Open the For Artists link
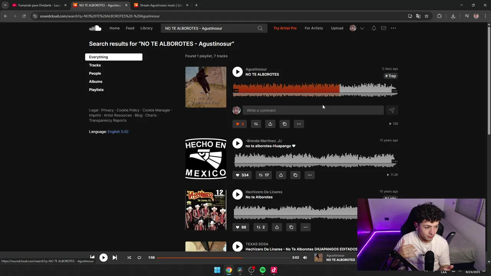The image size is (491, 276). click(x=314, y=28)
